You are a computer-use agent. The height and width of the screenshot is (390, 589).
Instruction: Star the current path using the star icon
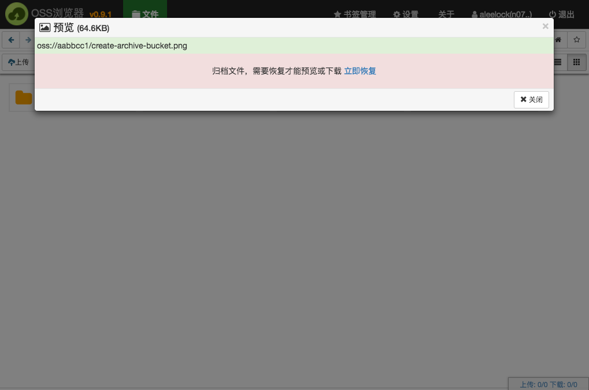point(576,40)
